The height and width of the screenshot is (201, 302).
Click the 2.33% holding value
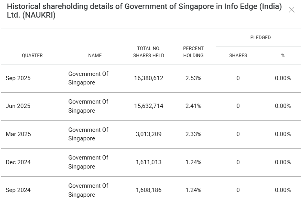(193, 134)
